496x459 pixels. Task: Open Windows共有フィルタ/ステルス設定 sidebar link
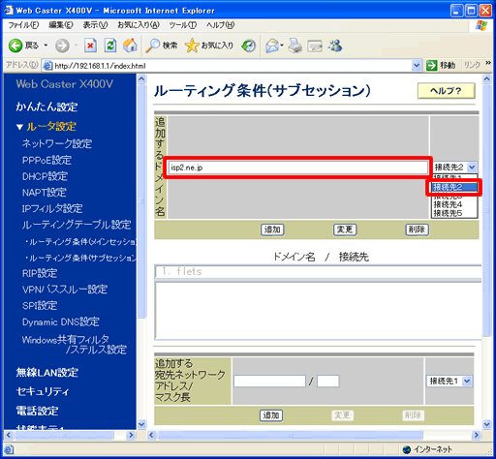coord(75,345)
